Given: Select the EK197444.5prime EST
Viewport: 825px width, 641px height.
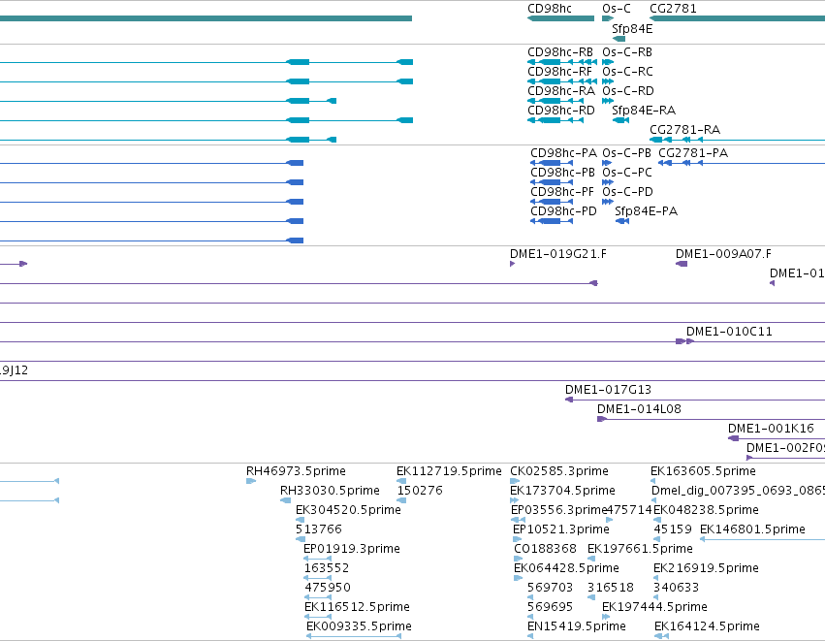Looking at the screenshot, I should point(606,618).
